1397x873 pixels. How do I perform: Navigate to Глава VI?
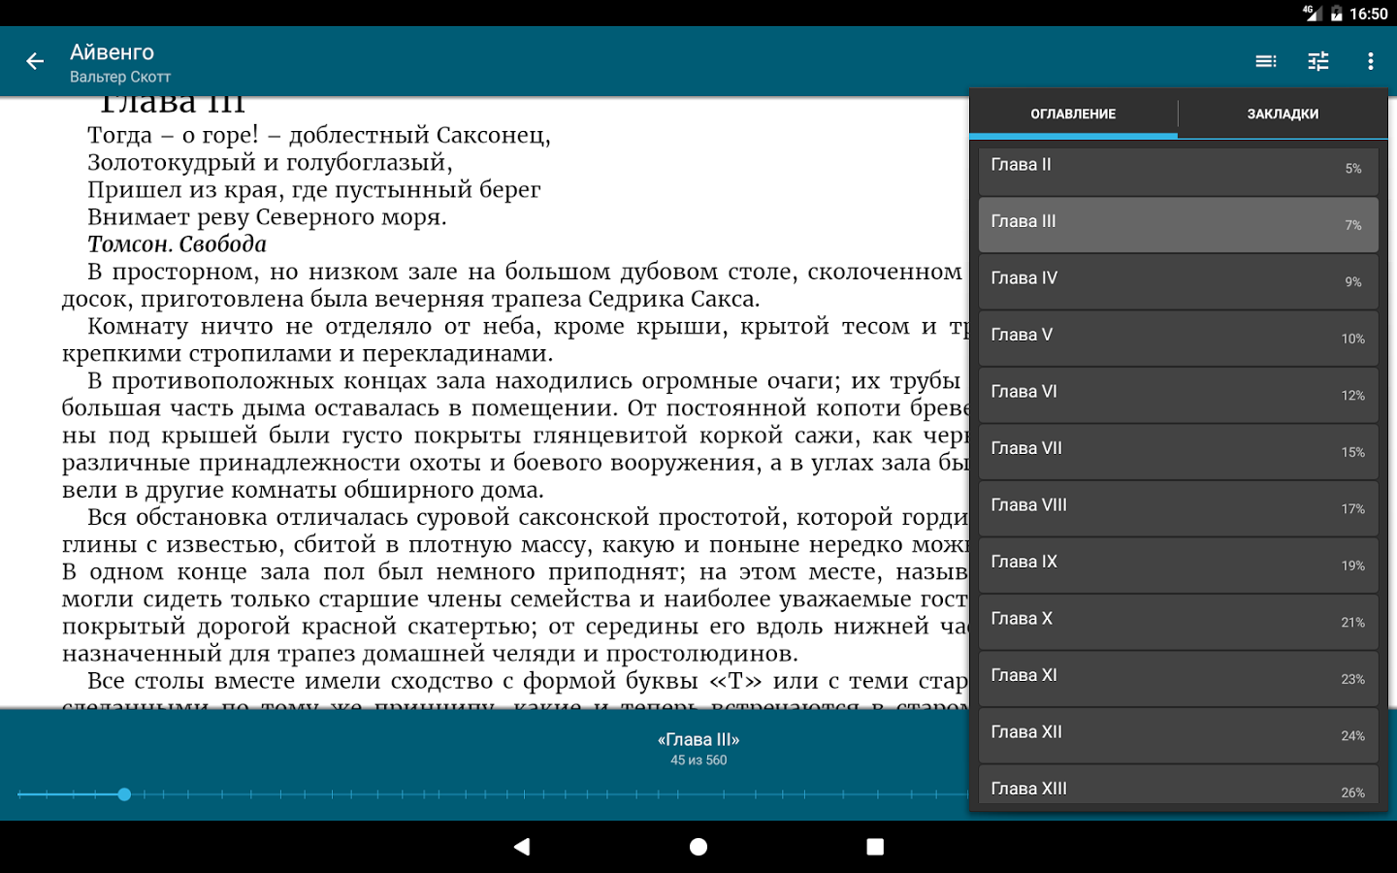1178,395
